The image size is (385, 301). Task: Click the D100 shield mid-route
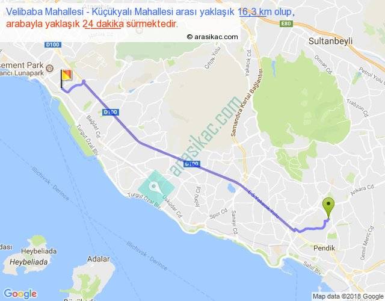(192, 164)
